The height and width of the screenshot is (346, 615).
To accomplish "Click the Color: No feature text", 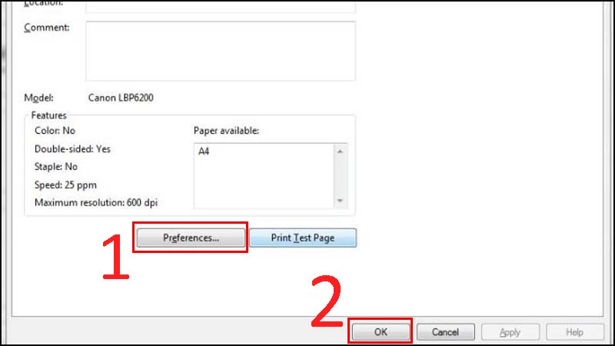I will click(x=55, y=131).
